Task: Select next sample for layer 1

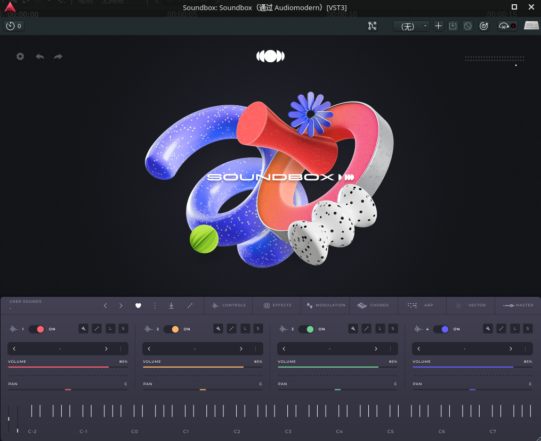Action: (106, 349)
